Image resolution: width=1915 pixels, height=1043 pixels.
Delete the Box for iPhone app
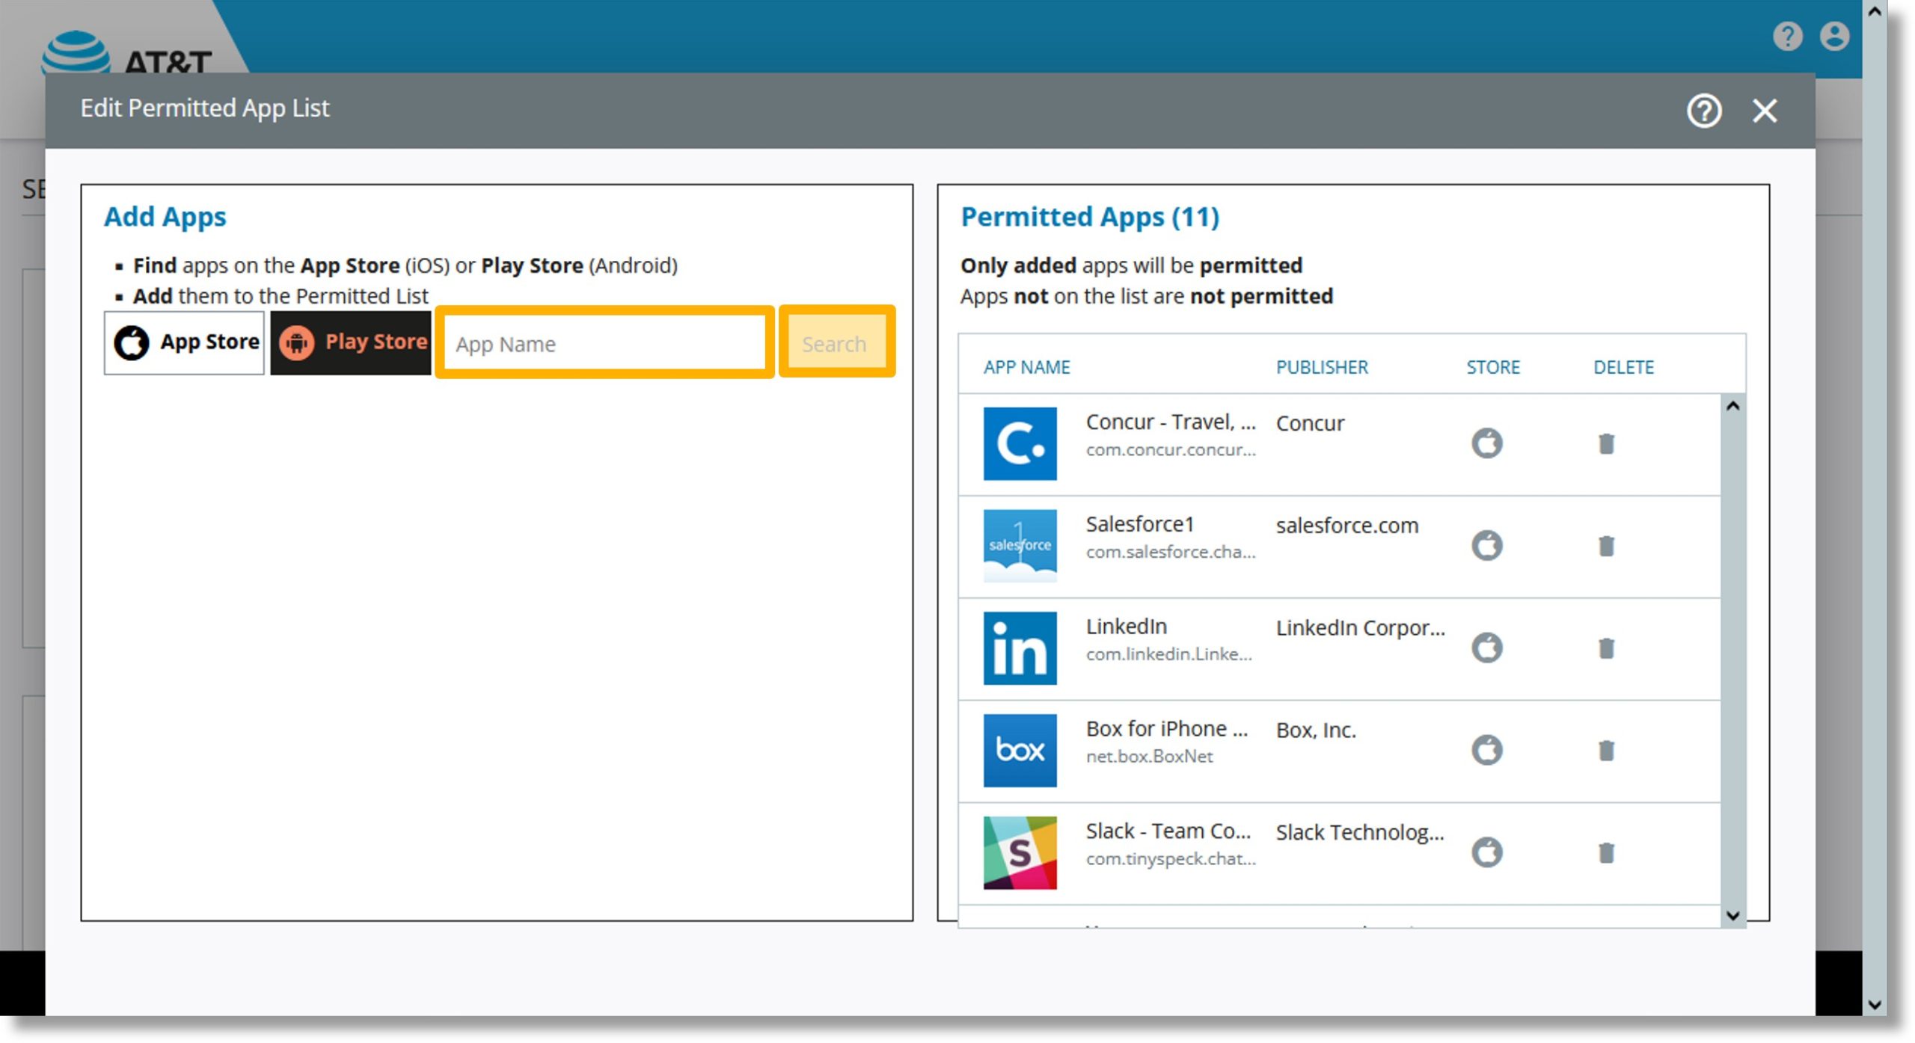point(1606,751)
